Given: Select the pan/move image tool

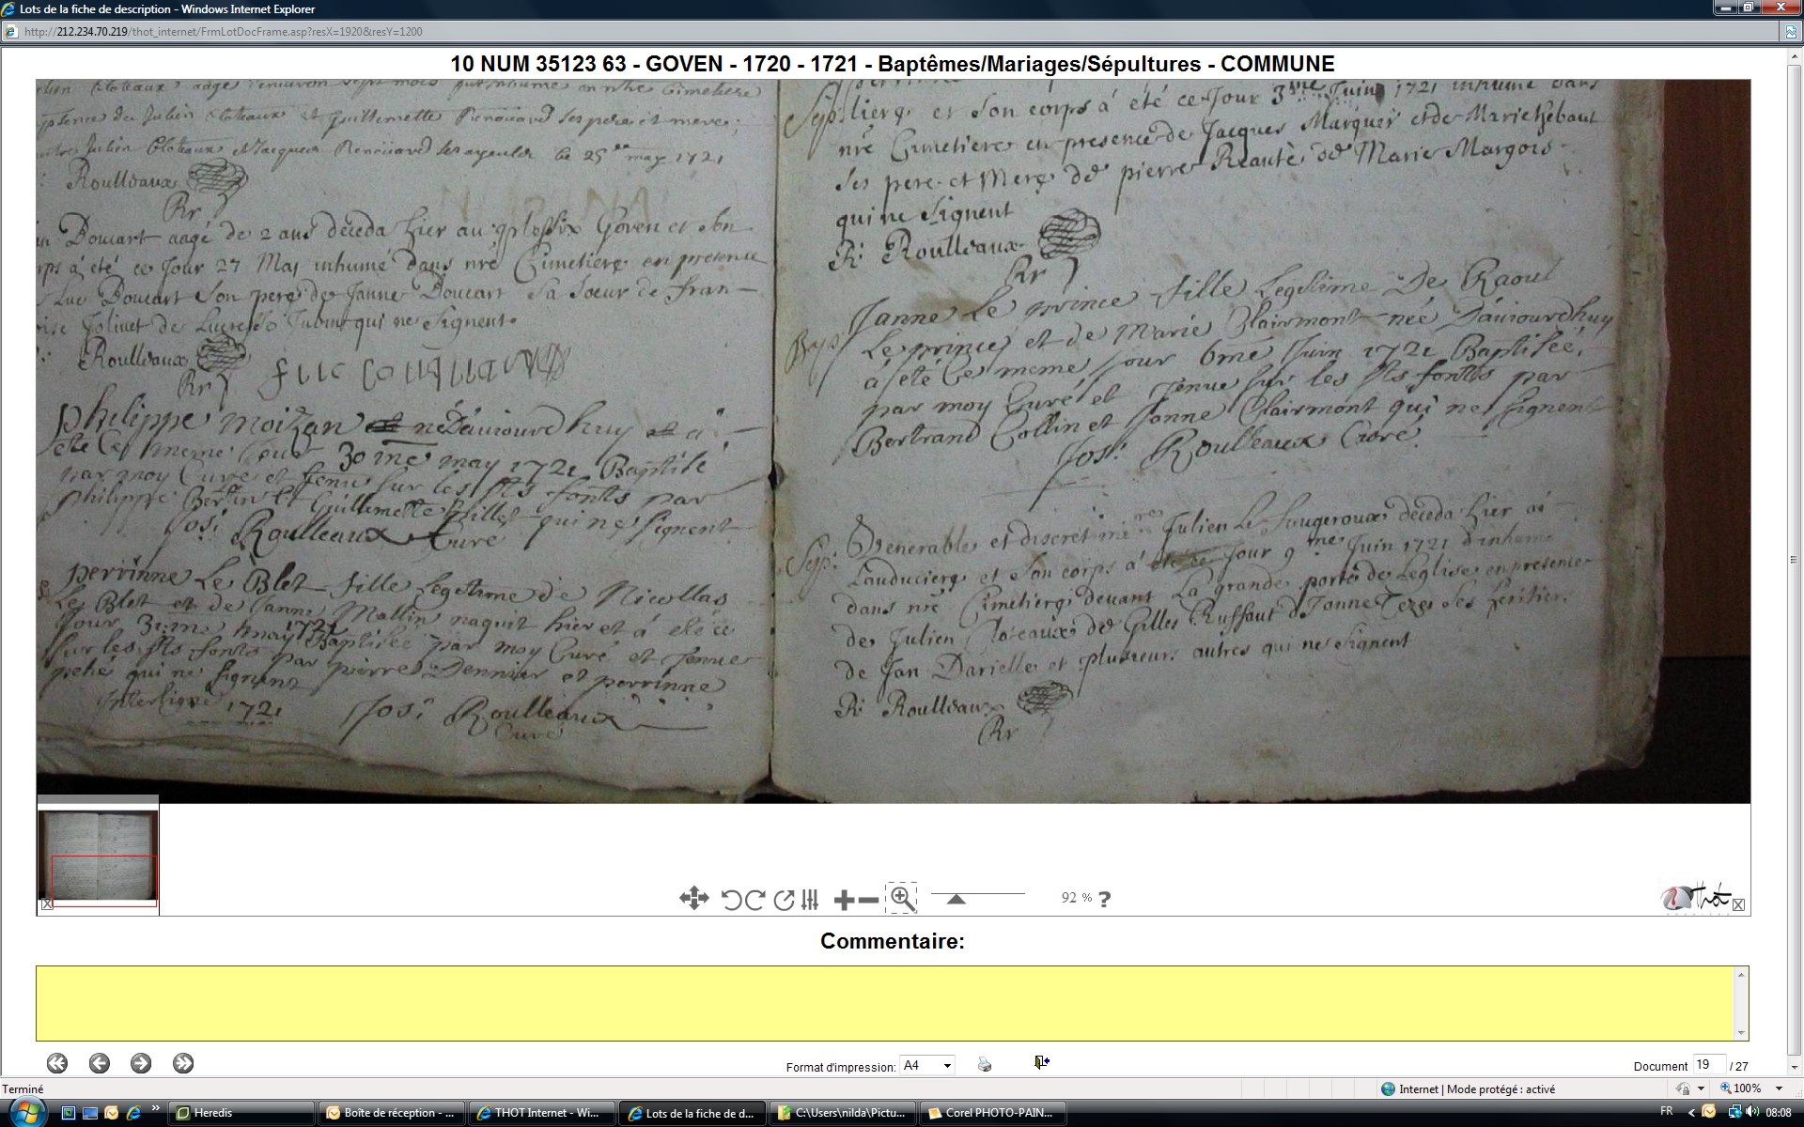Looking at the screenshot, I should 693,899.
